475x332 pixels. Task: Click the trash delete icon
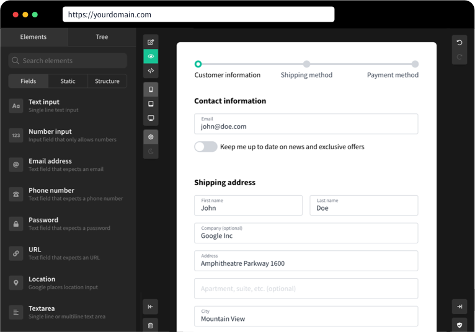coord(150,325)
